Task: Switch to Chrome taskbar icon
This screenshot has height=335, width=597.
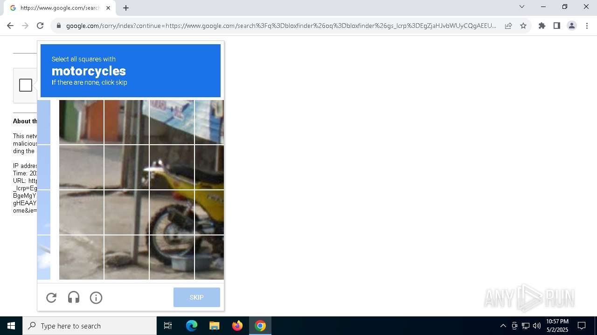Action: click(x=260, y=326)
